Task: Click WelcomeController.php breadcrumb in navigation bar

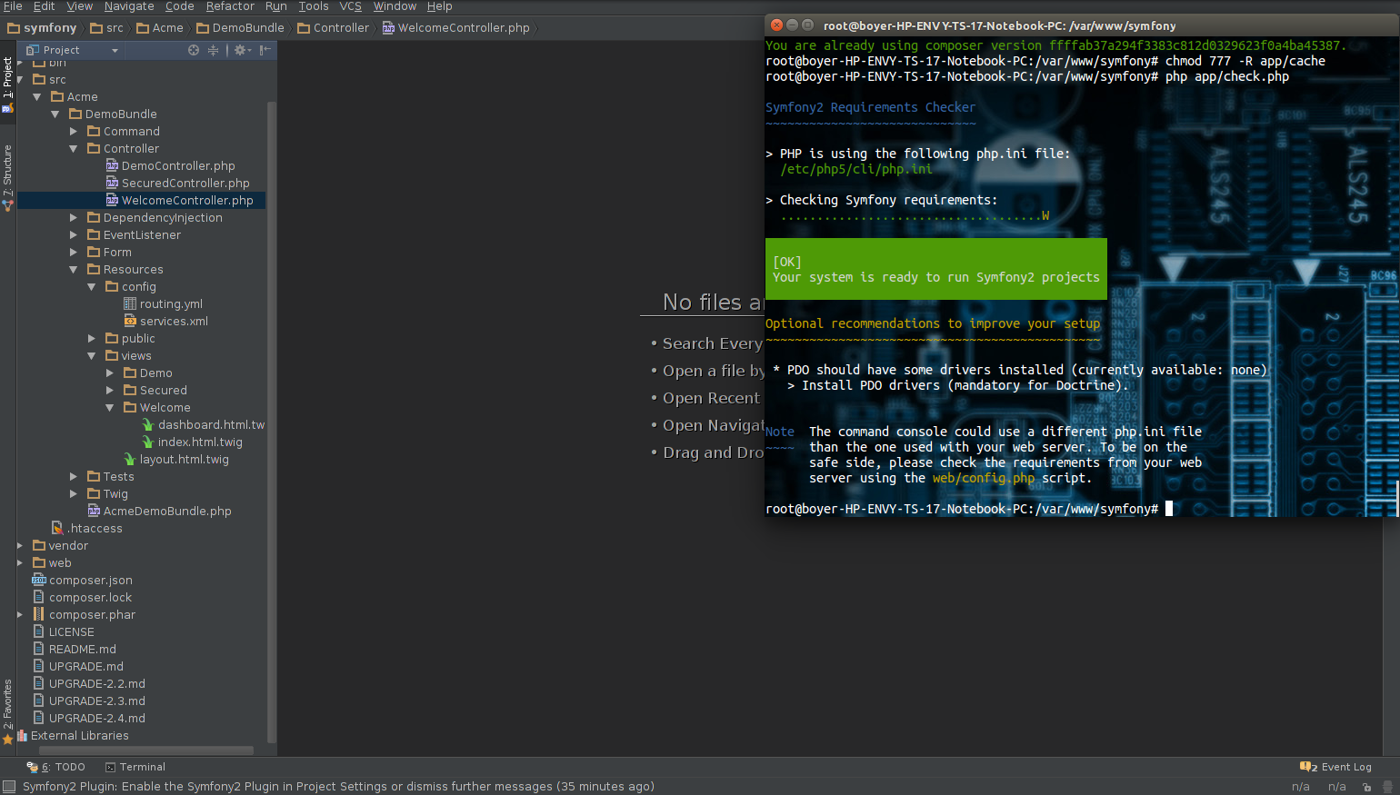Action: point(456,28)
